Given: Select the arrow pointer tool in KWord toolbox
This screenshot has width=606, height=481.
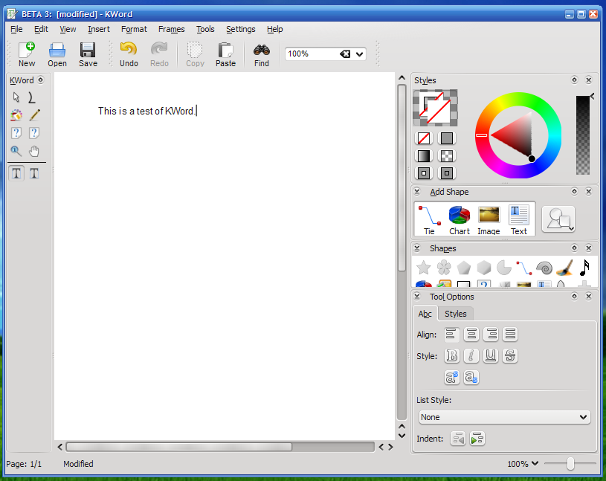Looking at the screenshot, I should point(16,97).
